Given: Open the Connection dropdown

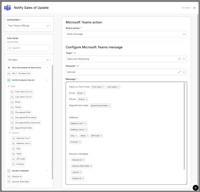Looking at the screenshot, I should click(x=29, y=26).
